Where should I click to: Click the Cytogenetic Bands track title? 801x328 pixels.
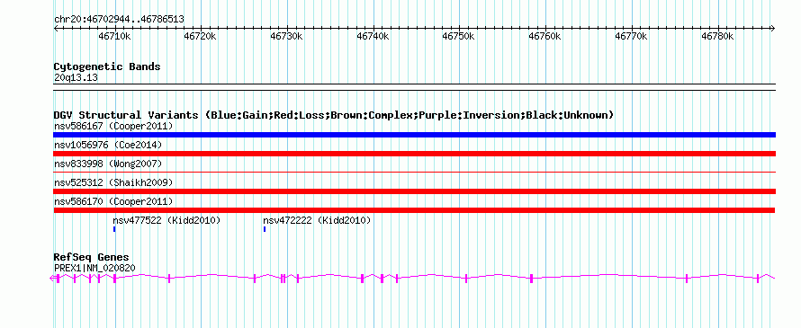click(107, 66)
